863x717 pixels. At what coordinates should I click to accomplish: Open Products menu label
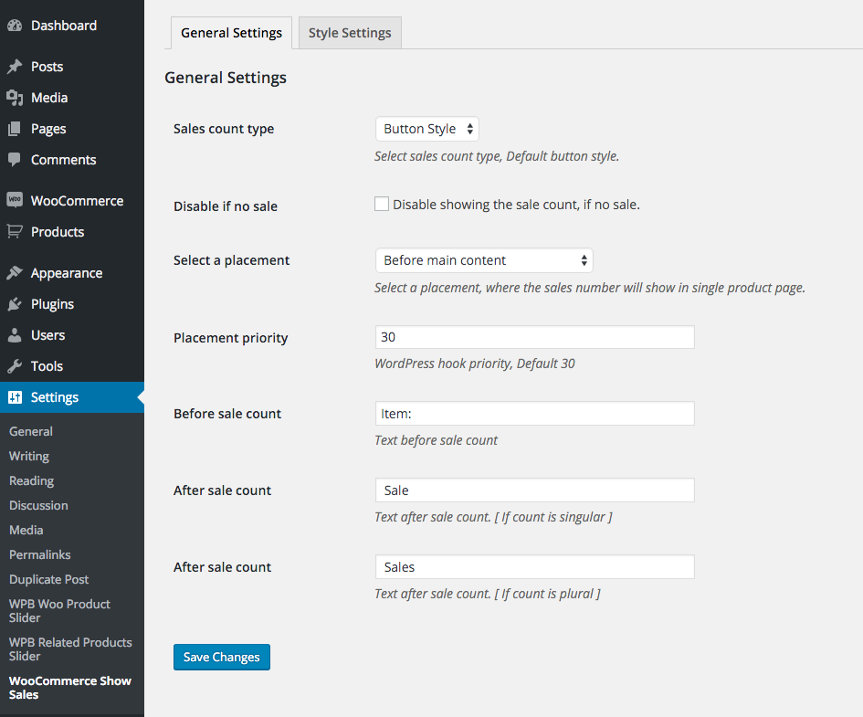58,232
